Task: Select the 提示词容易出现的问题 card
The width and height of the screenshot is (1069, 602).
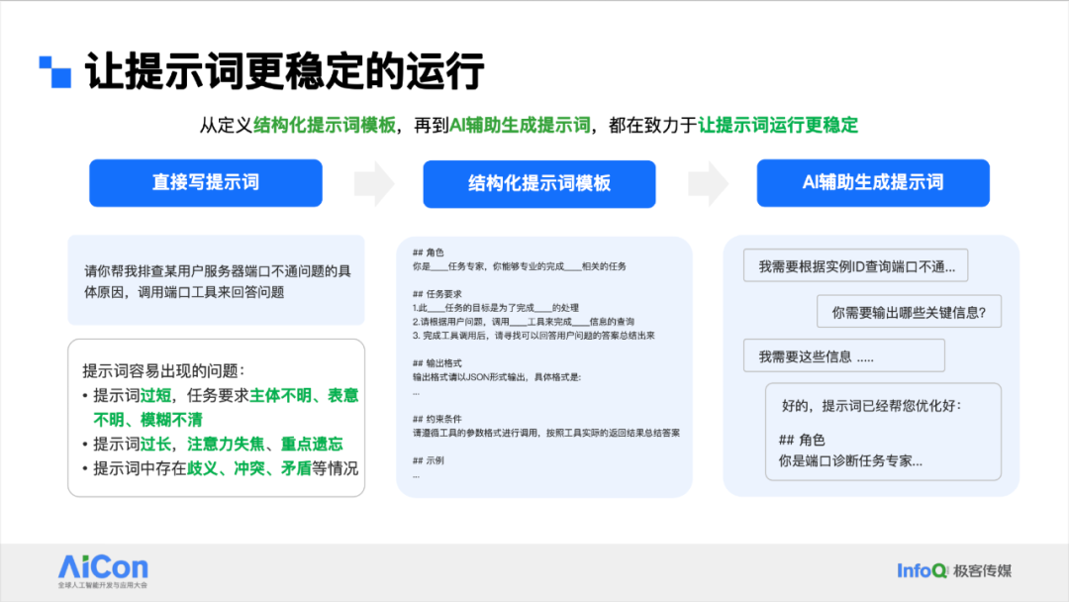Action: point(217,416)
